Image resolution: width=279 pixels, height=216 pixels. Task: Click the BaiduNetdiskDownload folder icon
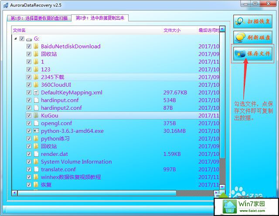pos(36,47)
